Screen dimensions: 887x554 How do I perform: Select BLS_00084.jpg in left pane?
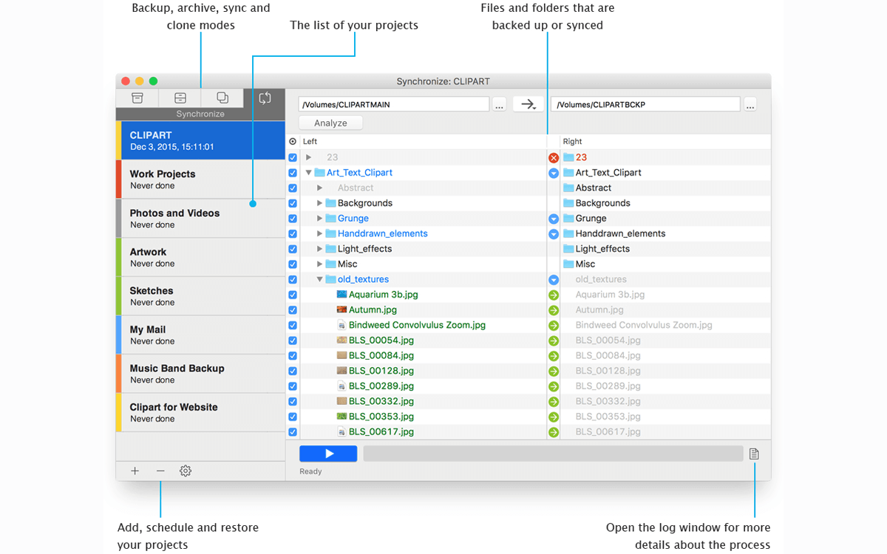[x=381, y=356]
